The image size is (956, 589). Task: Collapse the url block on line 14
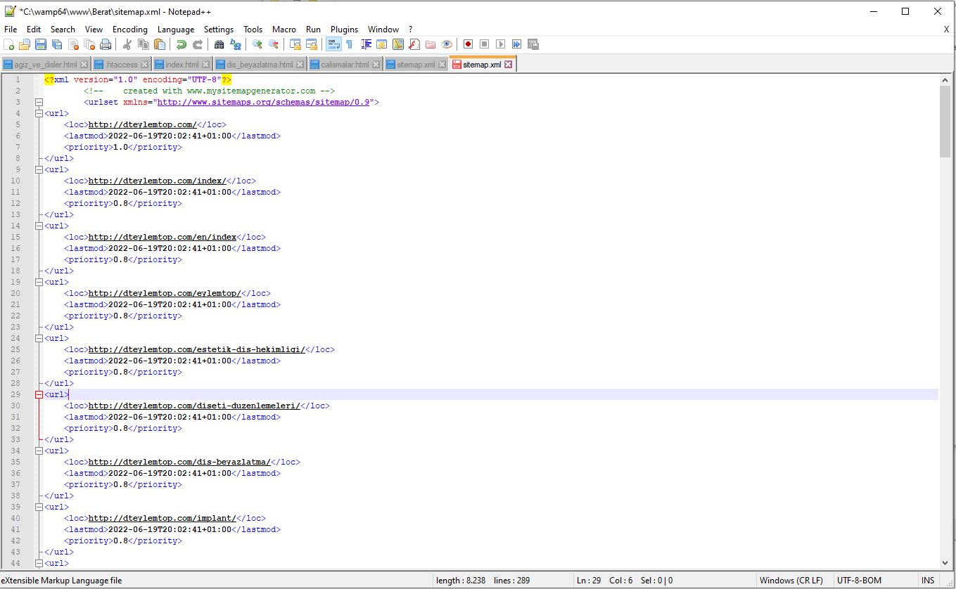39,226
